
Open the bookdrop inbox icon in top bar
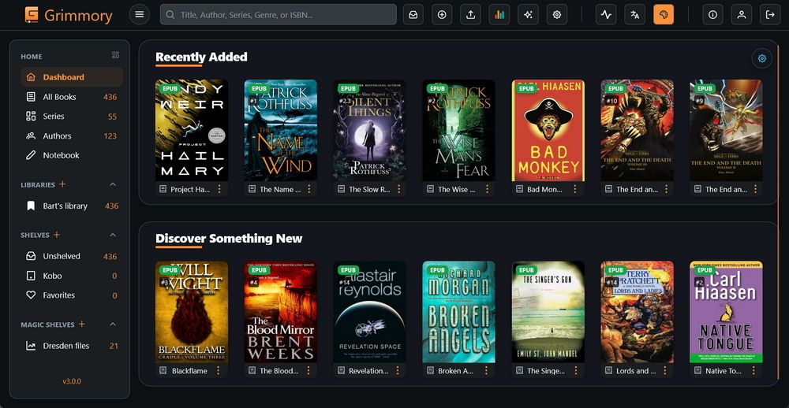(x=413, y=14)
